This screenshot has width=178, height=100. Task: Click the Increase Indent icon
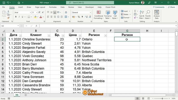(61, 17)
